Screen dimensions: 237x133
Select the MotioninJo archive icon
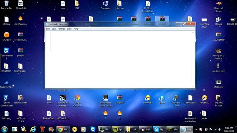[x=21, y=37]
